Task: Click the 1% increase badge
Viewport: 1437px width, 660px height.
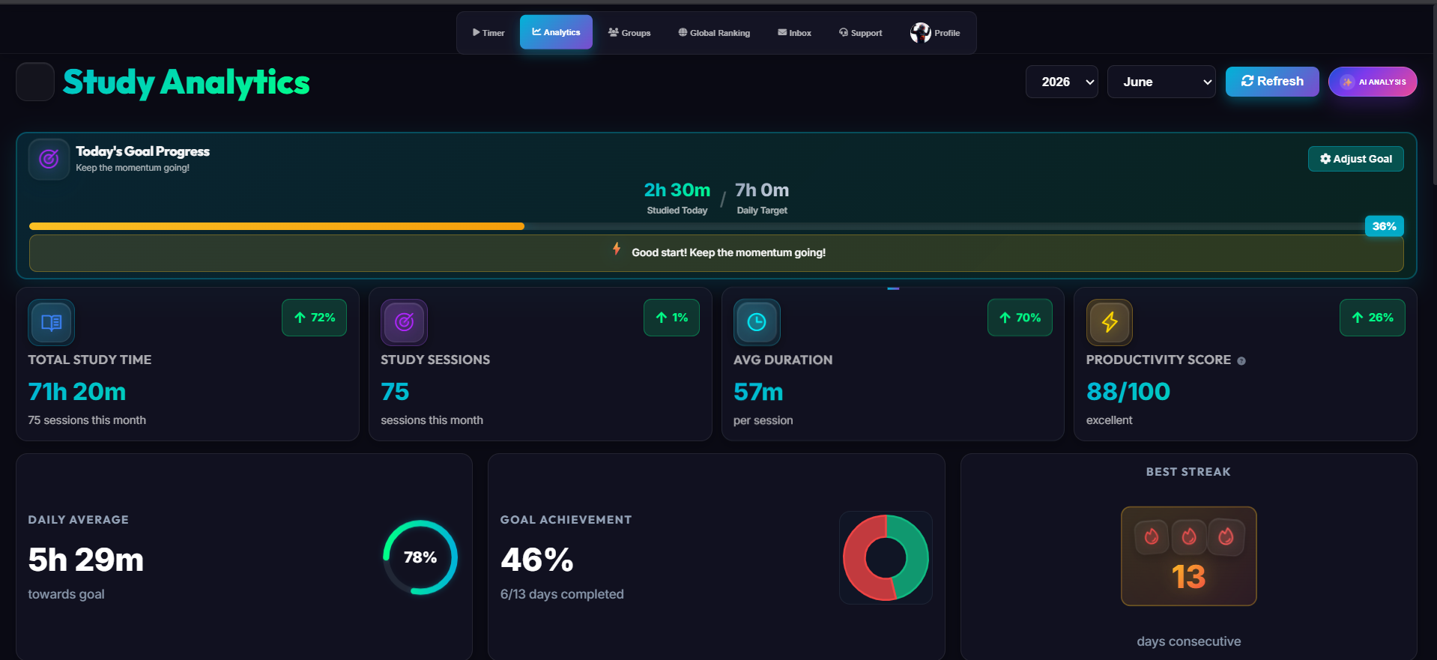Action: click(x=671, y=318)
